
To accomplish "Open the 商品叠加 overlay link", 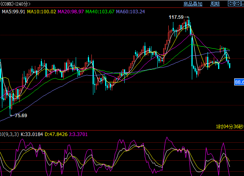I will tap(193, 4).
